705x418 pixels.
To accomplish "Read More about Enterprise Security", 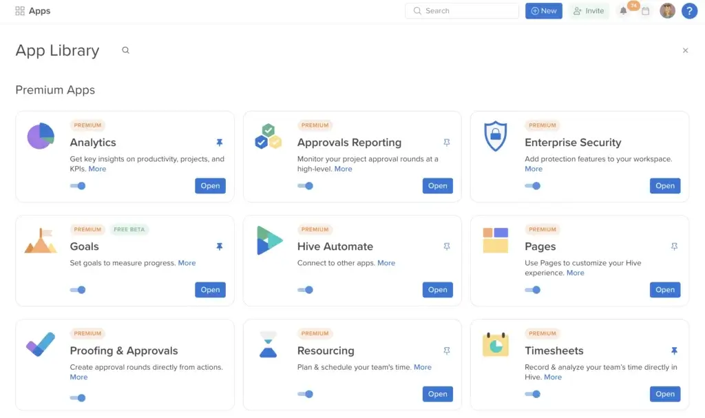I will tap(534, 169).
